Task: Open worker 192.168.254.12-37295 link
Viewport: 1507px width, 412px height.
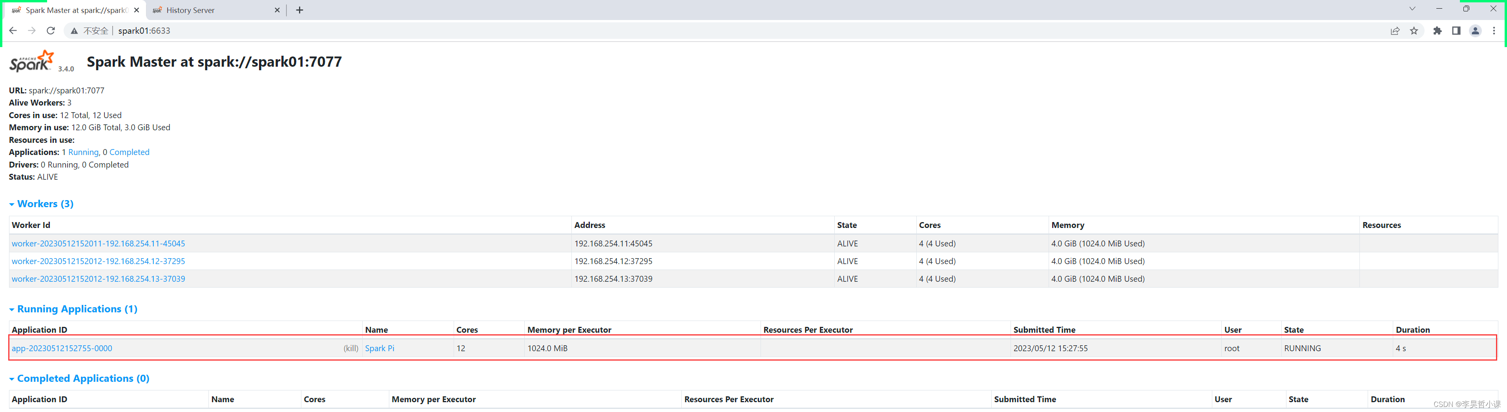Action: click(x=98, y=261)
